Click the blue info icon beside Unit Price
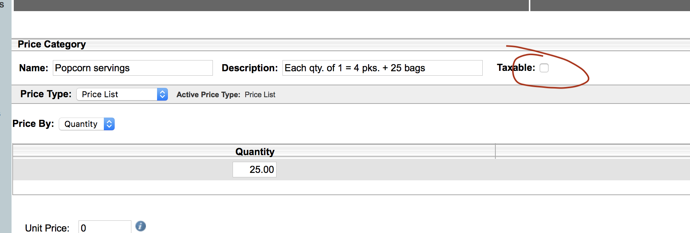 [141, 226]
